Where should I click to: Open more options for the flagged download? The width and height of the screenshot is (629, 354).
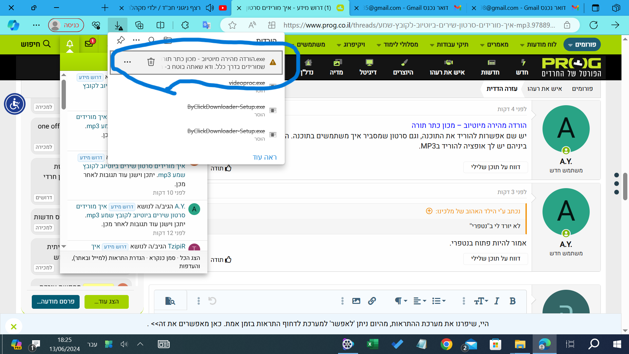click(127, 62)
